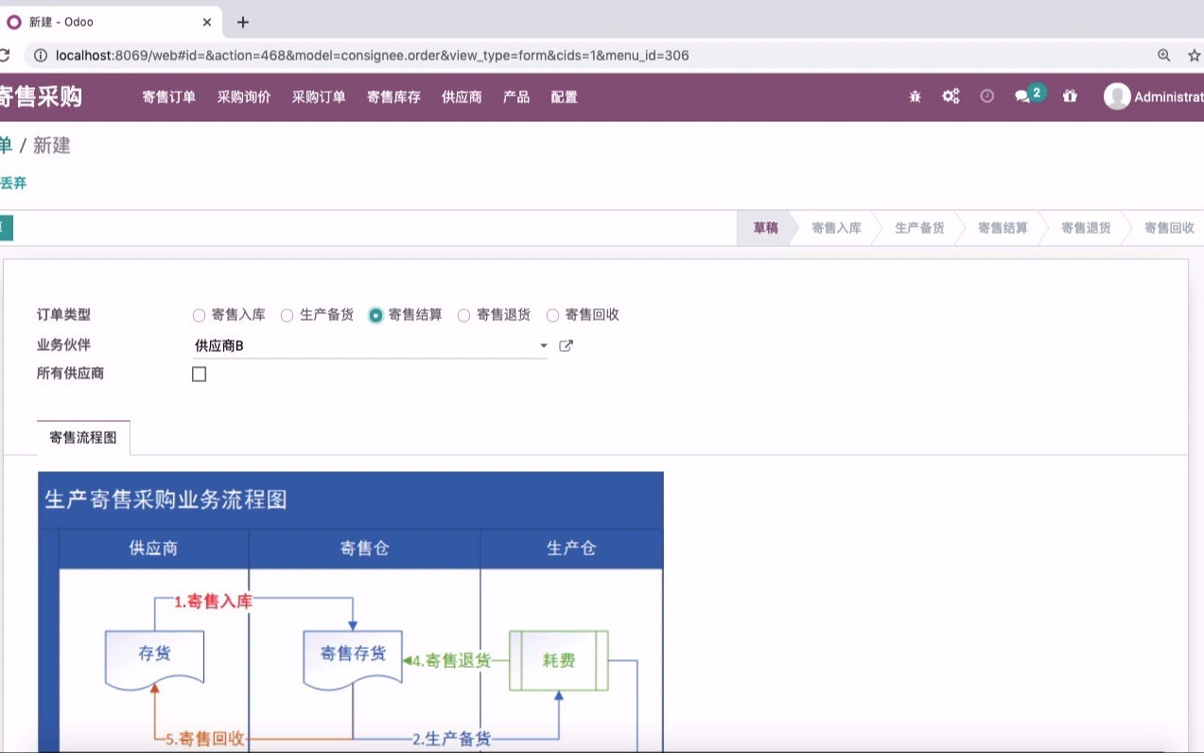Click the 丢弃 discard link
Image resolution: width=1204 pixels, height=753 pixels.
[12, 182]
